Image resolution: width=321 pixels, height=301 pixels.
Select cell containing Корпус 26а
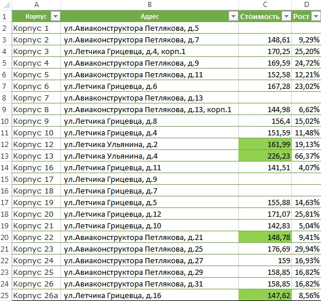(x=37, y=295)
